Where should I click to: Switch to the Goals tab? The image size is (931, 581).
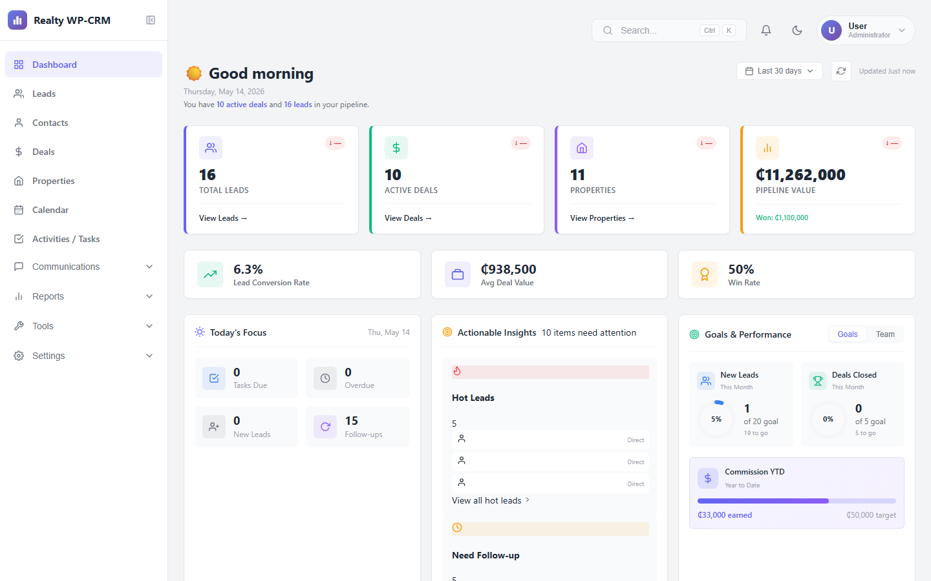click(x=848, y=334)
